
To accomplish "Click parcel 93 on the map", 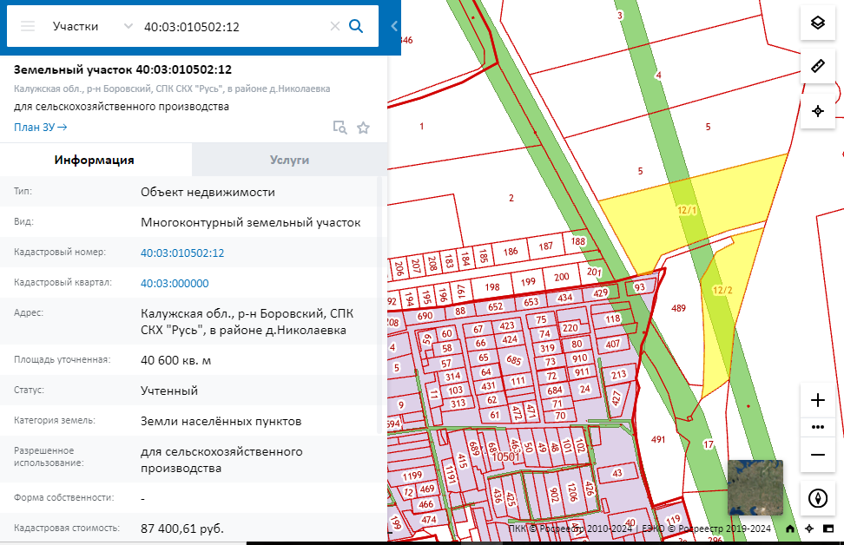I will 639,287.
